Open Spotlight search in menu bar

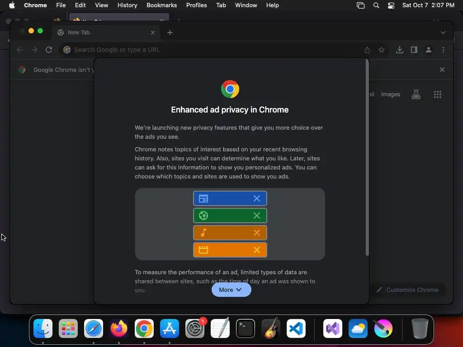point(376,5)
